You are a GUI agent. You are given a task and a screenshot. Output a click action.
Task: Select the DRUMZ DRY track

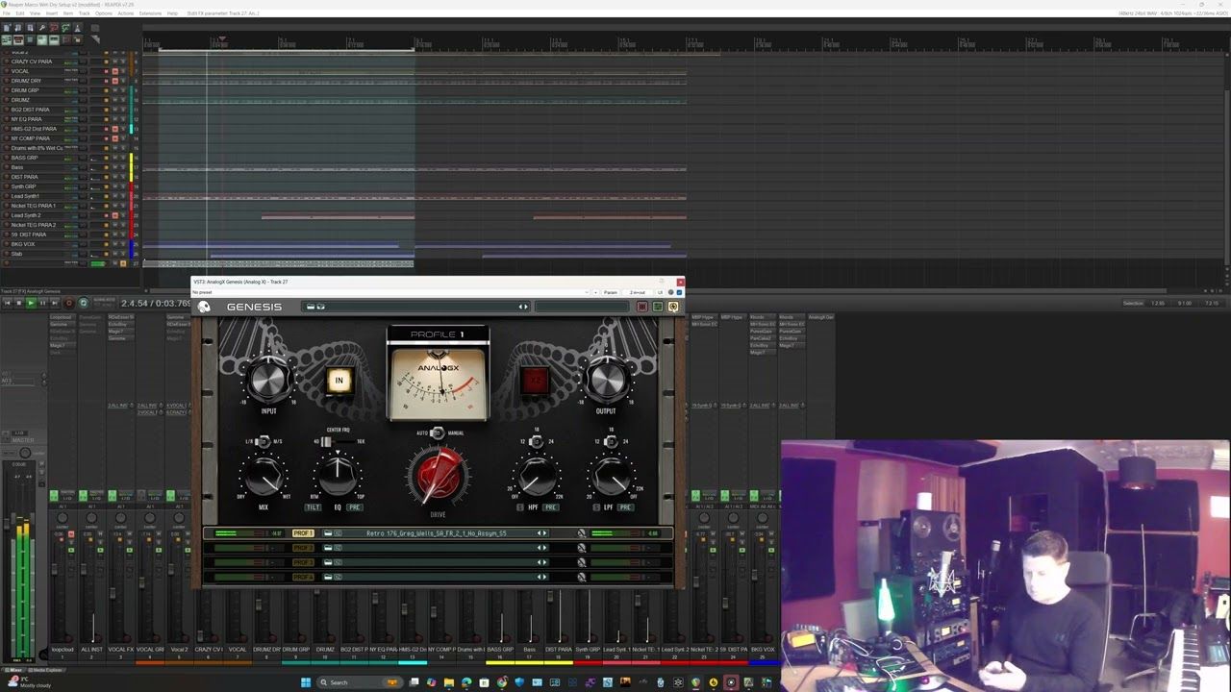pyautogui.click(x=26, y=81)
